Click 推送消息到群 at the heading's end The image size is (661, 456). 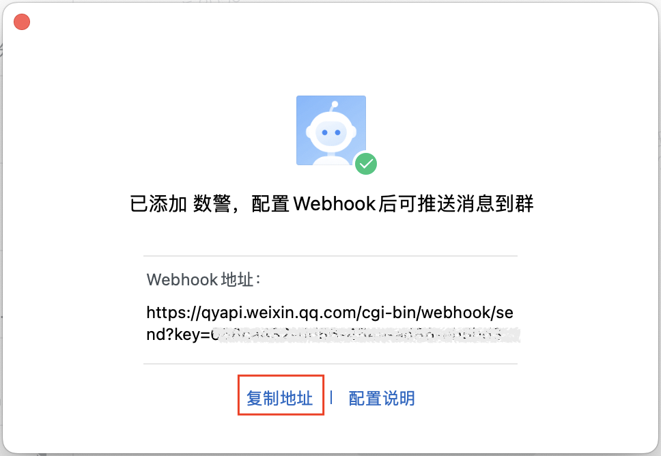475,204
